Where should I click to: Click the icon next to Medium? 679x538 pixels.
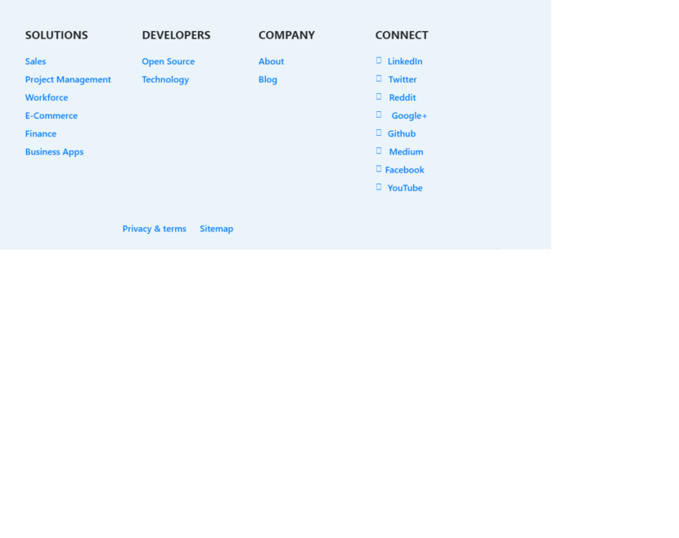(379, 150)
